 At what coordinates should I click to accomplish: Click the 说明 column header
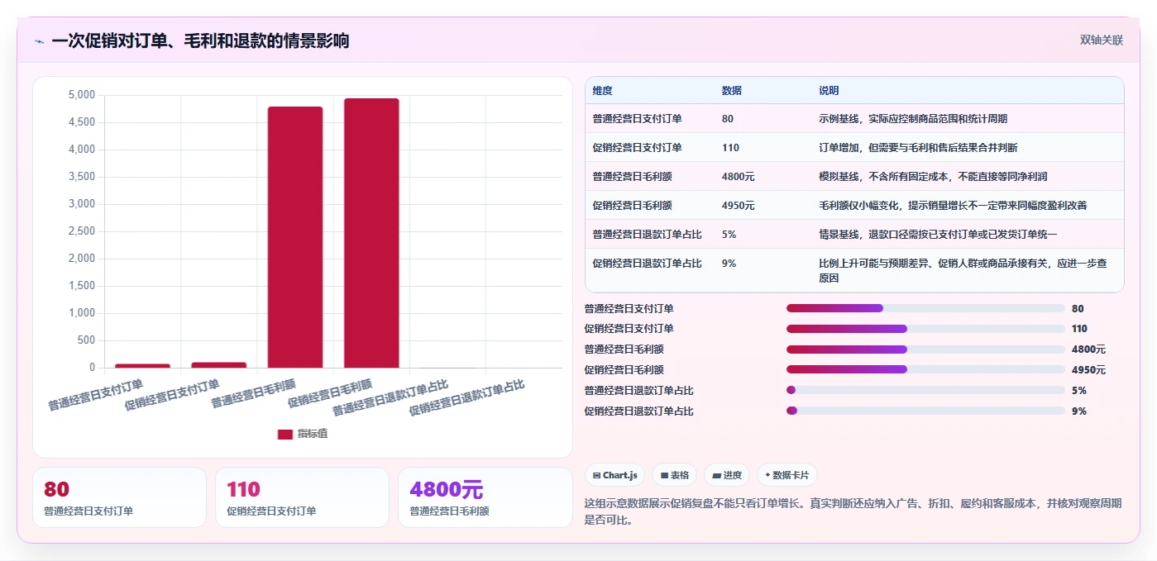829,90
